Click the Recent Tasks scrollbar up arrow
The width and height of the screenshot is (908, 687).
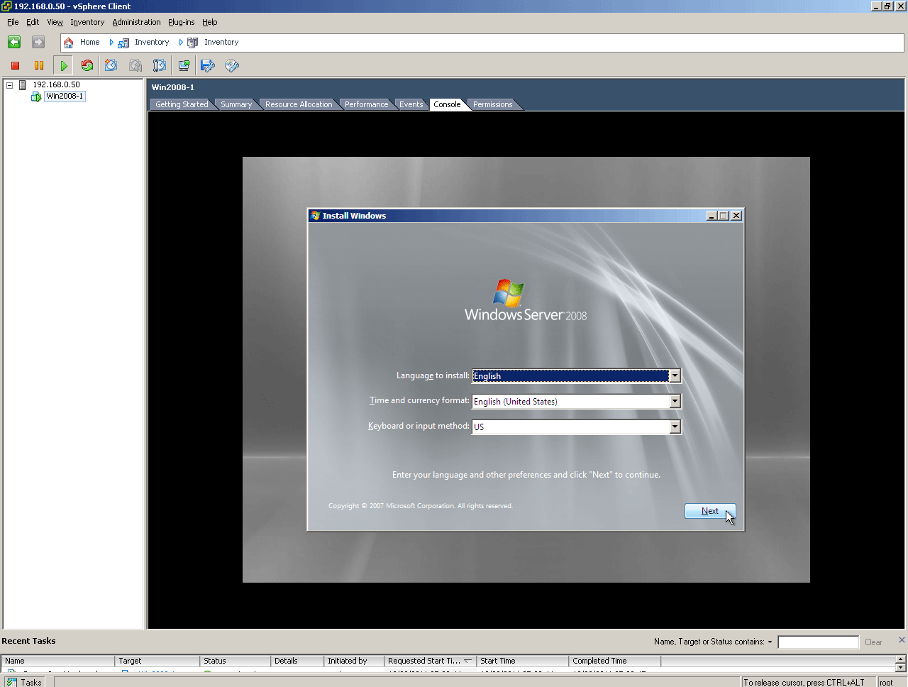901,659
